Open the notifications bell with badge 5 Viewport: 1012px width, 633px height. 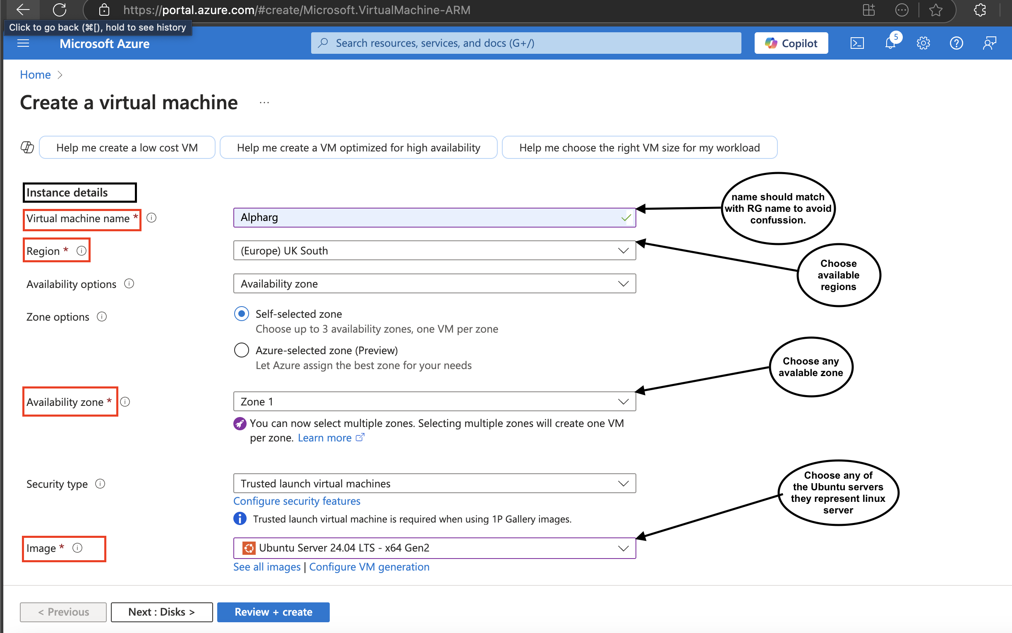[891, 42]
